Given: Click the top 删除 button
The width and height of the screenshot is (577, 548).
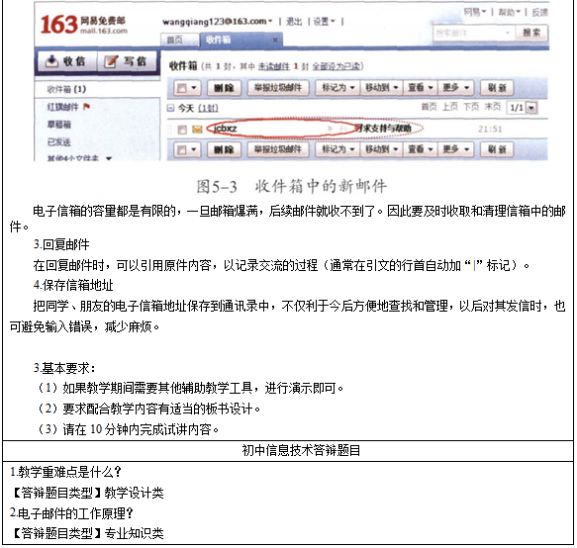Looking at the screenshot, I should (x=224, y=87).
